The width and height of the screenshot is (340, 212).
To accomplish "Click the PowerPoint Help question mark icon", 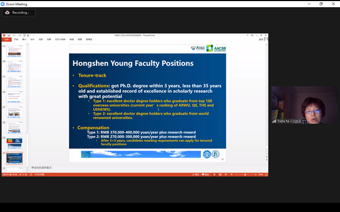I will [247, 35].
